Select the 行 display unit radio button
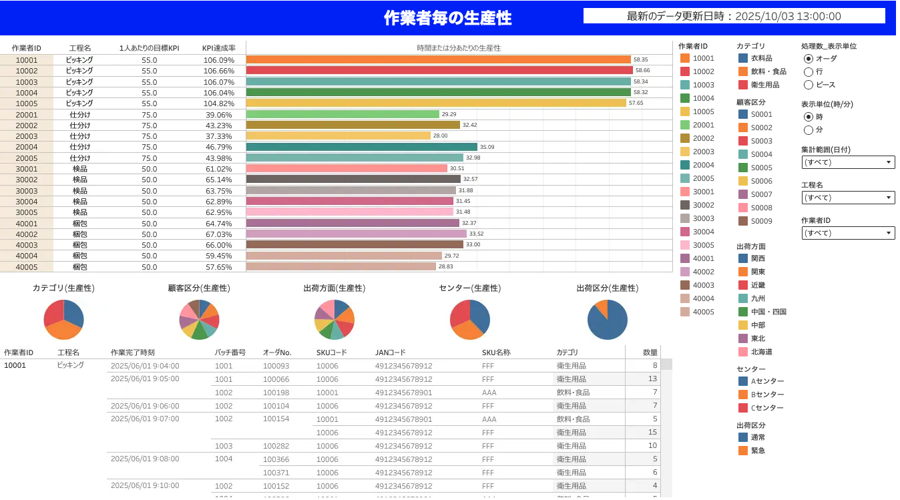Image resolution: width=900 pixels, height=500 pixels. 809,71
